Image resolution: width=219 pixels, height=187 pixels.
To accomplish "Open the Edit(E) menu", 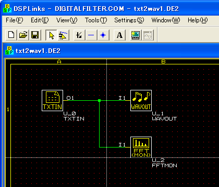I will [40, 20].
